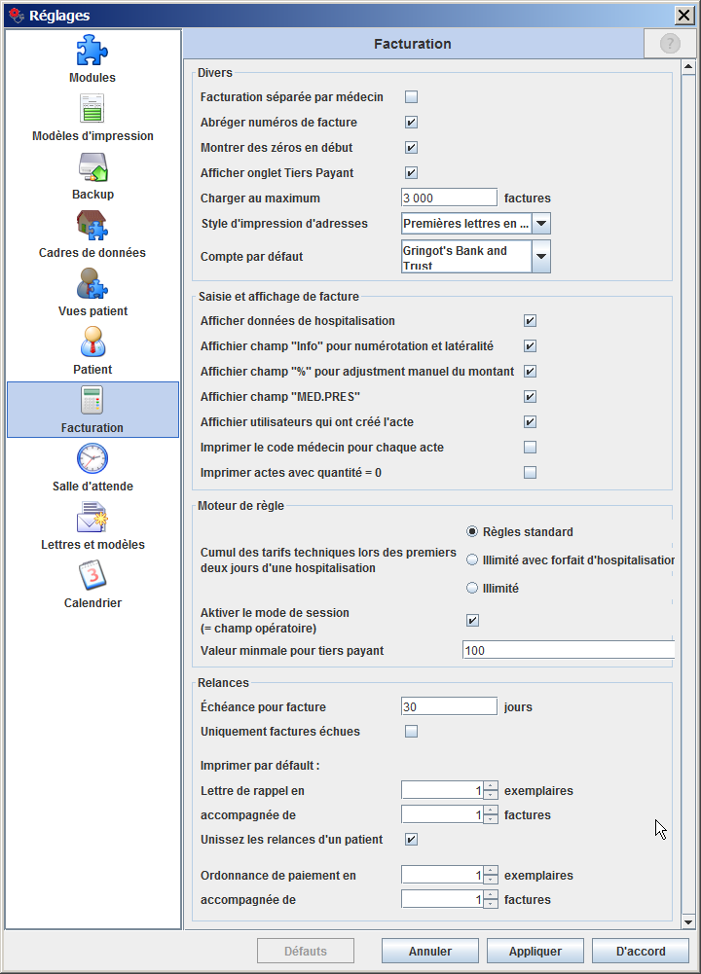Open the Vues patient icon
The width and height of the screenshot is (701, 974).
[92, 284]
